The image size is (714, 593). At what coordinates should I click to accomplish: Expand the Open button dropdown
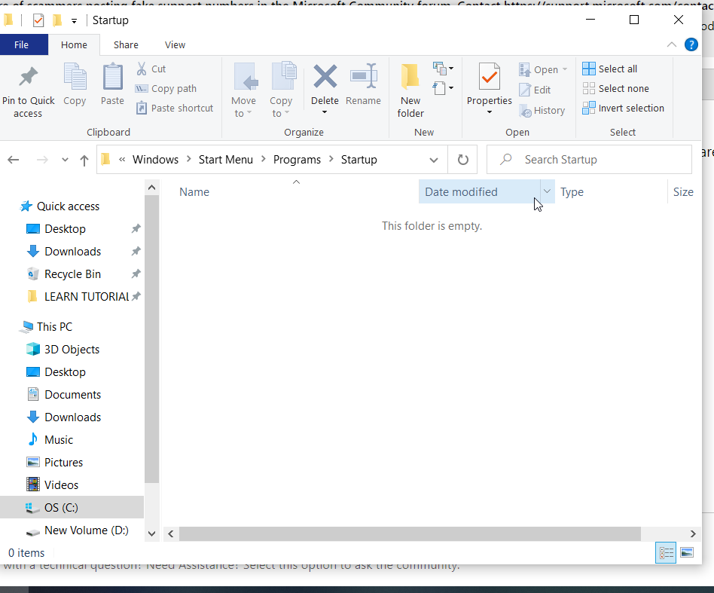(565, 69)
